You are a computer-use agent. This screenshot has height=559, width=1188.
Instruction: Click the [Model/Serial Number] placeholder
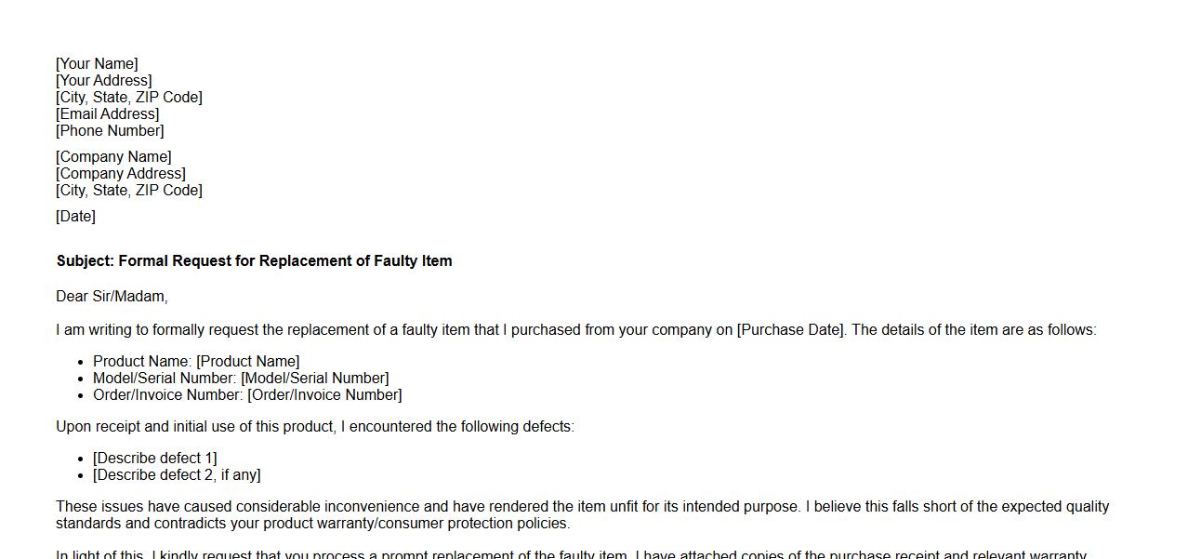coord(314,379)
